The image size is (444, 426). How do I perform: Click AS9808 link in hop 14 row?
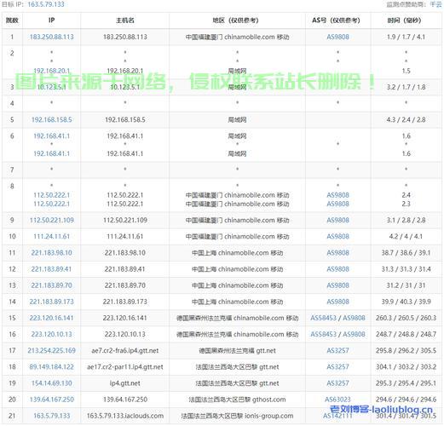point(337,302)
